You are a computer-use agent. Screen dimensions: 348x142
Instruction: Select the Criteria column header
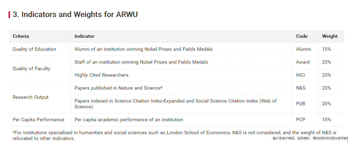pos(21,36)
